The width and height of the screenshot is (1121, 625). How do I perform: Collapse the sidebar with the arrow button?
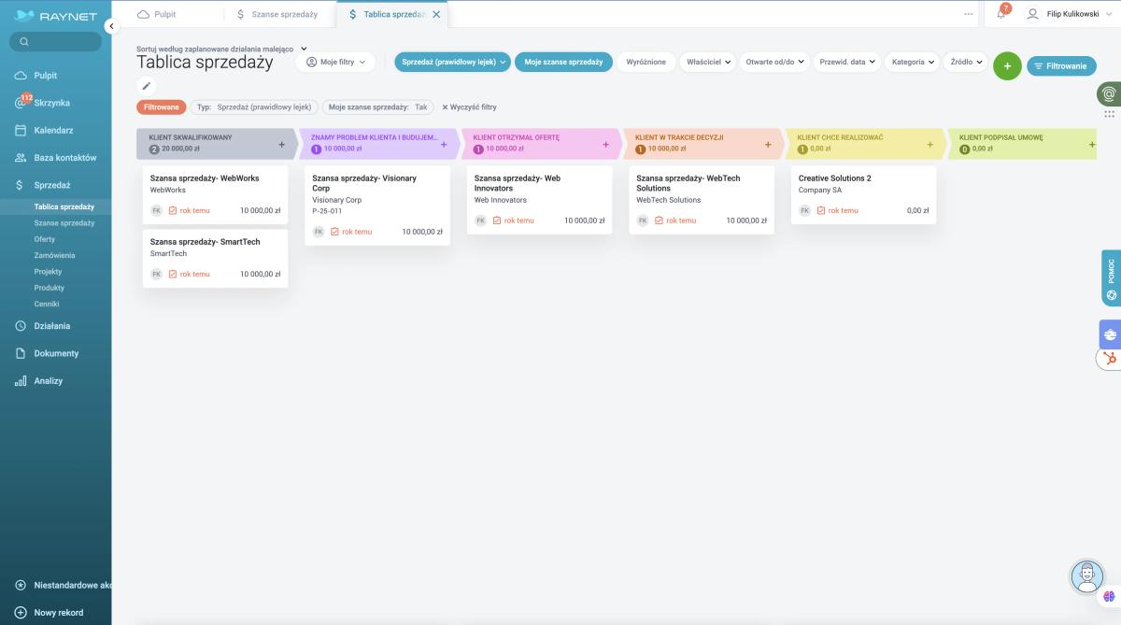click(111, 26)
